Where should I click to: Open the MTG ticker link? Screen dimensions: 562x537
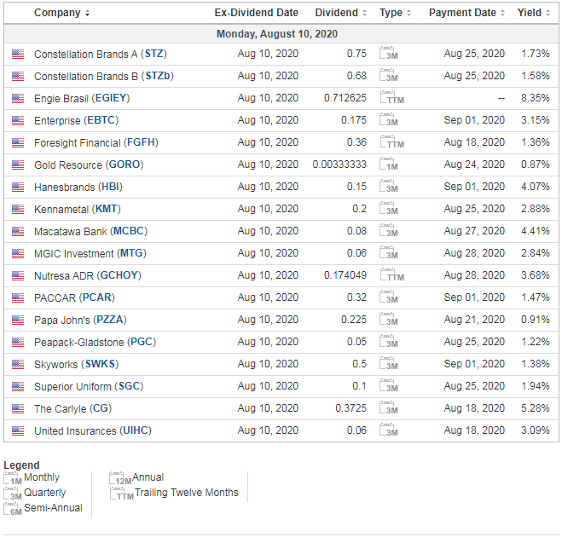click(131, 254)
